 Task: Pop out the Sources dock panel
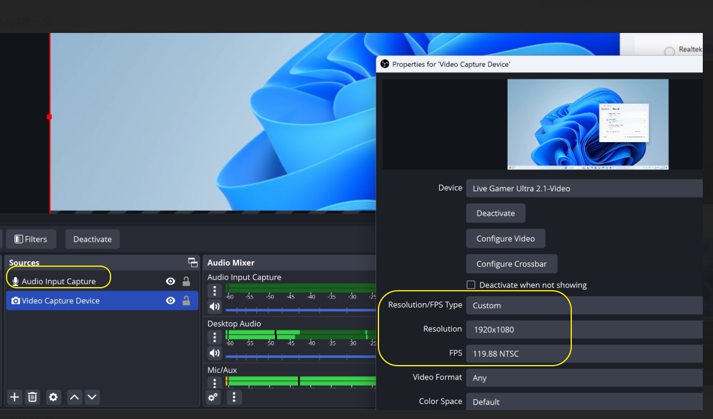point(192,263)
